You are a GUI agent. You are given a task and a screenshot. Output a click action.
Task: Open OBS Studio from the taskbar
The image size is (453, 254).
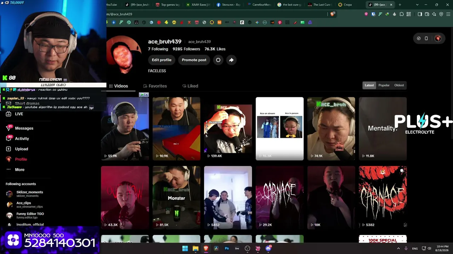(247, 248)
